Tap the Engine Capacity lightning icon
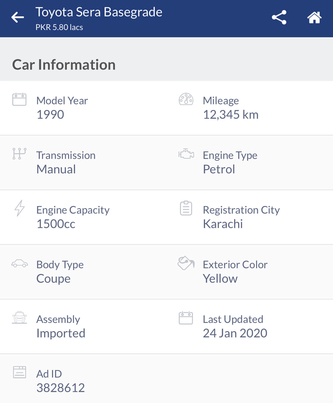The image size is (333, 403). (19, 208)
